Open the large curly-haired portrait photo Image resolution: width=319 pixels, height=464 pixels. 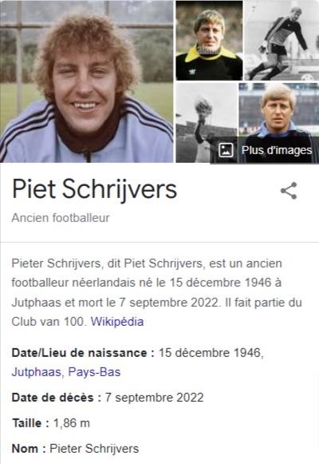click(x=87, y=81)
